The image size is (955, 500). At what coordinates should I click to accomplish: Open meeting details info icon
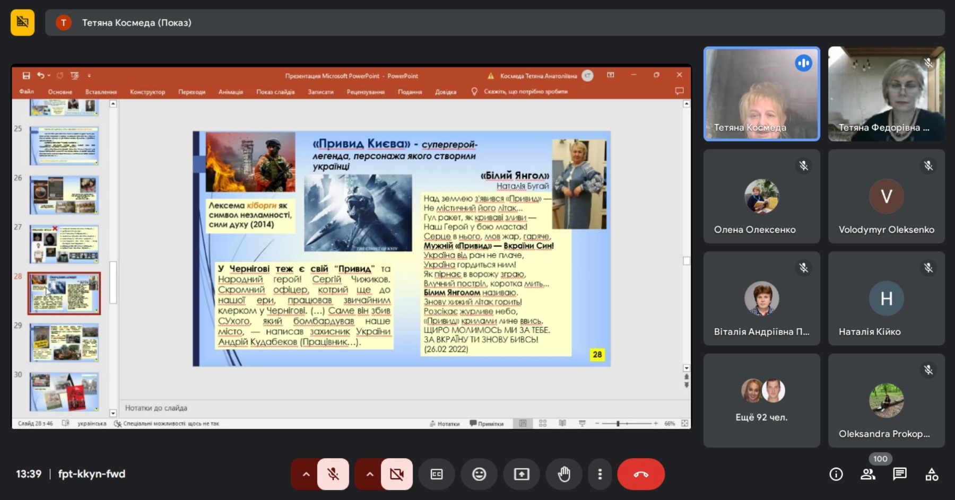(836, 474)
